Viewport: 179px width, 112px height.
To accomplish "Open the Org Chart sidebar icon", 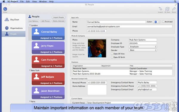I will click(x=7, y=19).
